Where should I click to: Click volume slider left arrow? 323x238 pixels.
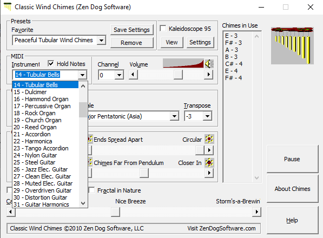[133, 74]
